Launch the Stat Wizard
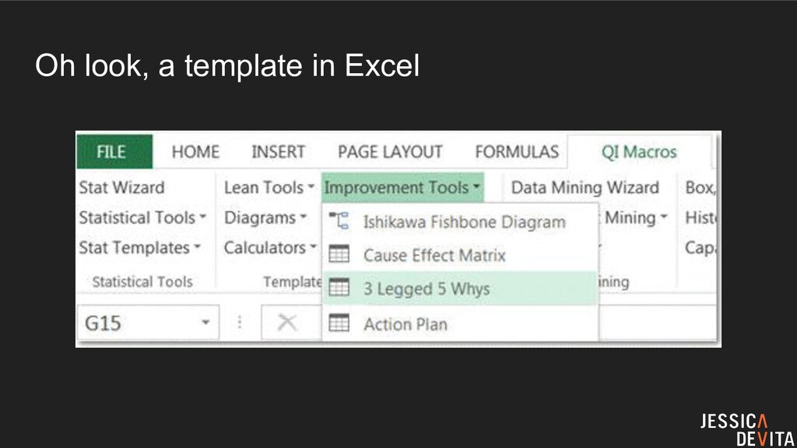Image resolution: width=797 pixels, height=448 pixels. 121,187
